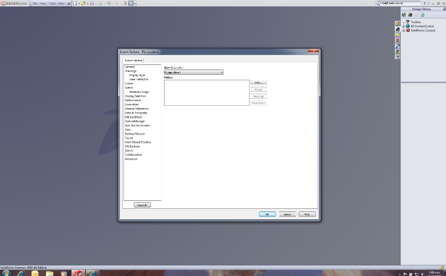
Task: Select Drawings in options list
Action: pyautogui.click(x=131, y=71)
